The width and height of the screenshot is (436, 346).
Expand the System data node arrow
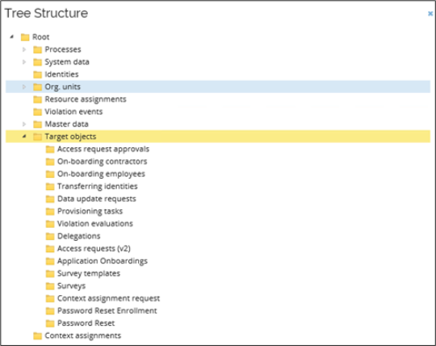point(24,61)
